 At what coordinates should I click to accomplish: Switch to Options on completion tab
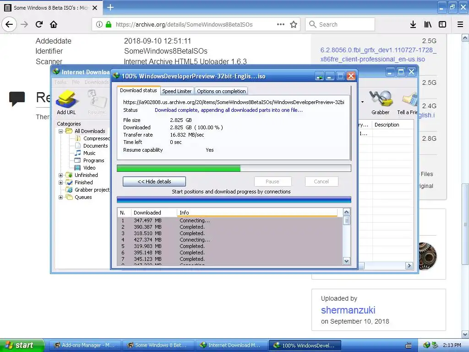tap(221, 91)
